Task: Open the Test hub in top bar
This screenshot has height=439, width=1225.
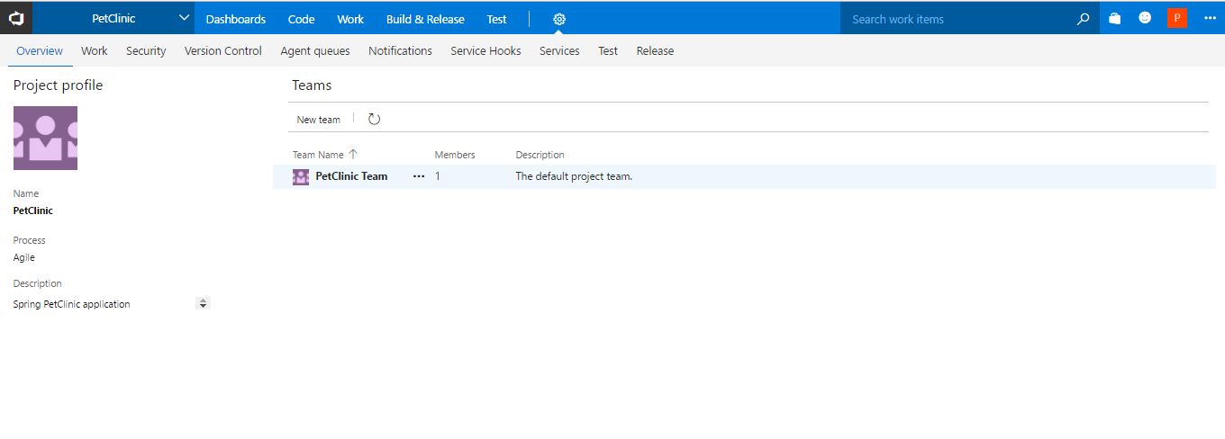Action: [496, 19]
